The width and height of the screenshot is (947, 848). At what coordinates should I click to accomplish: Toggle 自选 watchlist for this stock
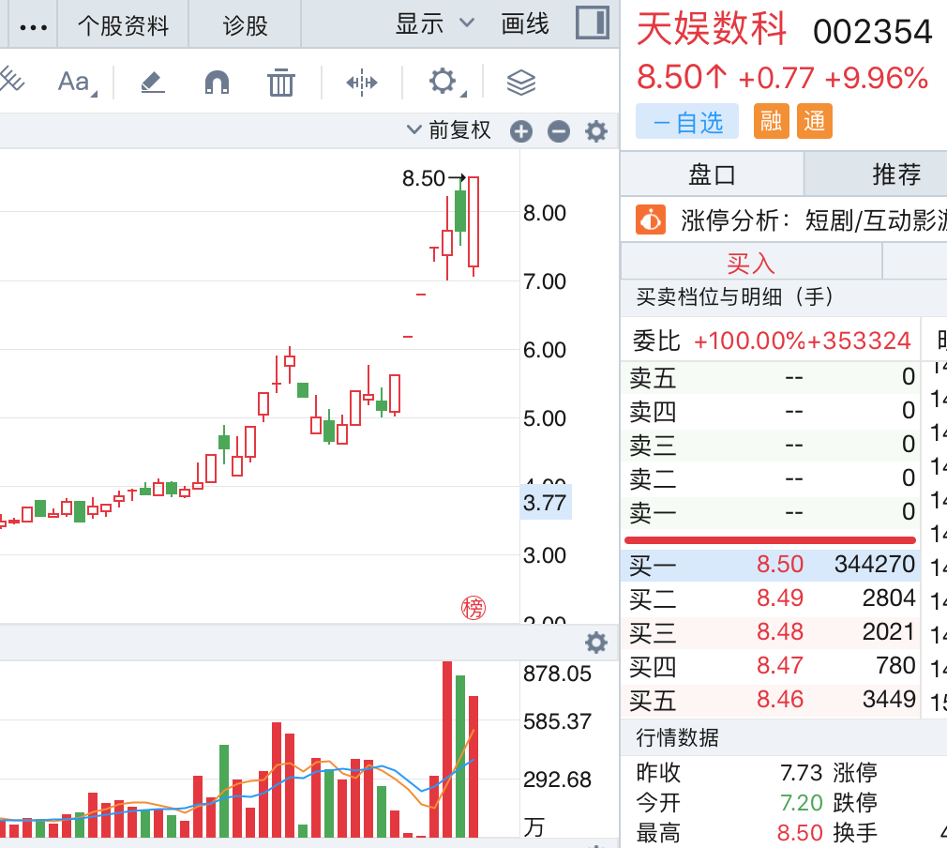pos(687,122)
